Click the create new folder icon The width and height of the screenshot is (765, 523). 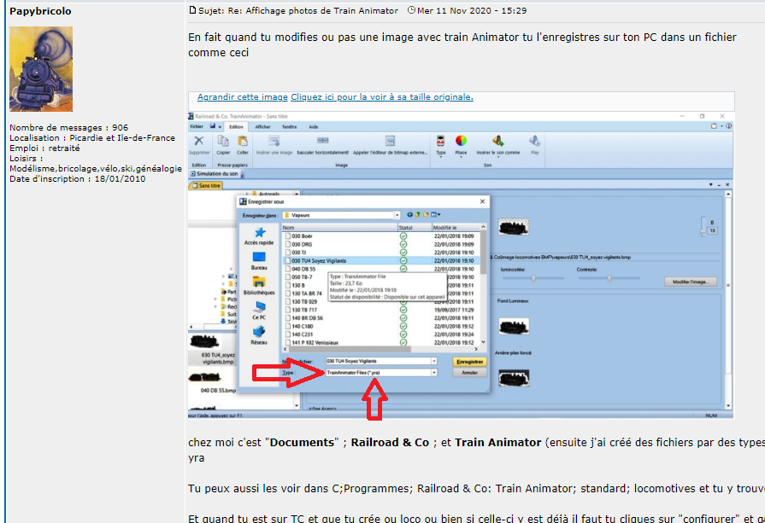point(426,214)
